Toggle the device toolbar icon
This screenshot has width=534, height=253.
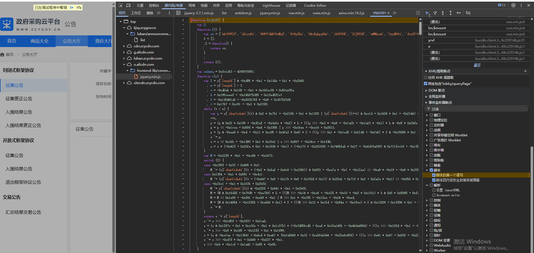coord(128,5)
